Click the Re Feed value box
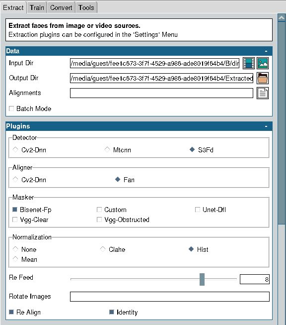The height and width of the screenshot is (325, 286). click(x=255, y=279)
